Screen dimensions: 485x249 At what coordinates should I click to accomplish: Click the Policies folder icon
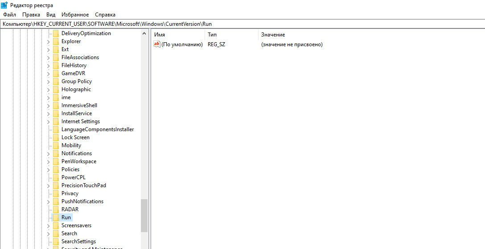click(x=55, y=169)
